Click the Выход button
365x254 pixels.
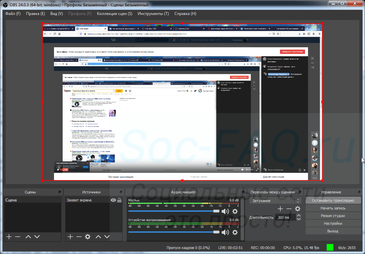(333, 231)
